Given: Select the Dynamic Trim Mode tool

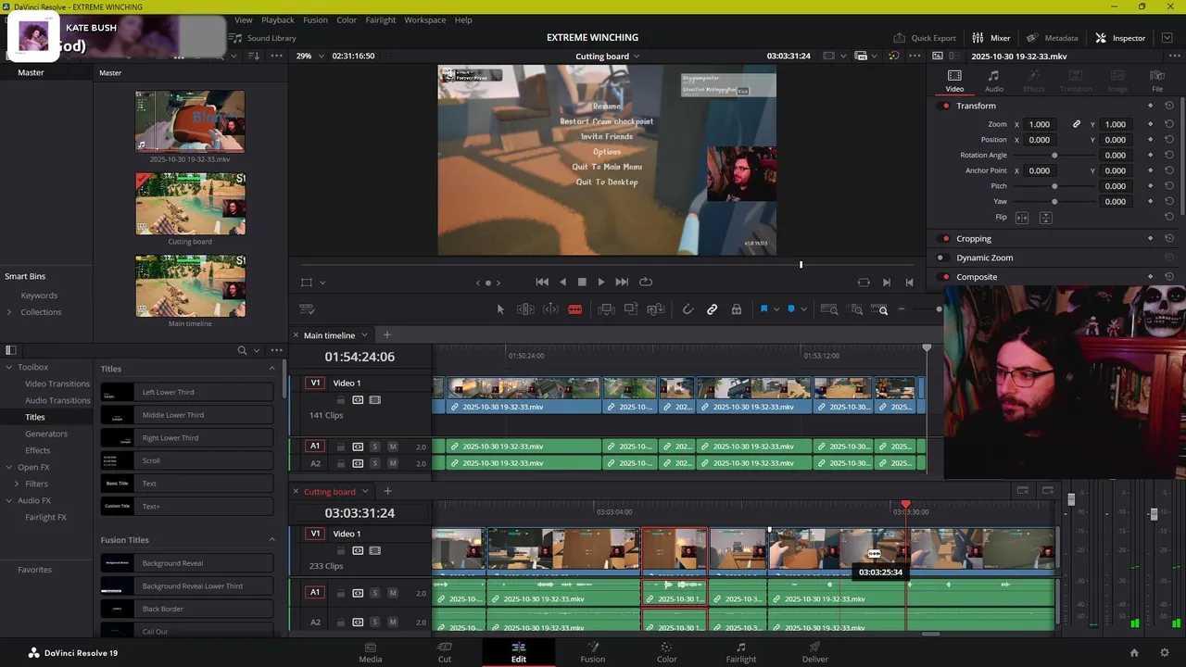Looking at the screenshot, I should tap(550, 309).
